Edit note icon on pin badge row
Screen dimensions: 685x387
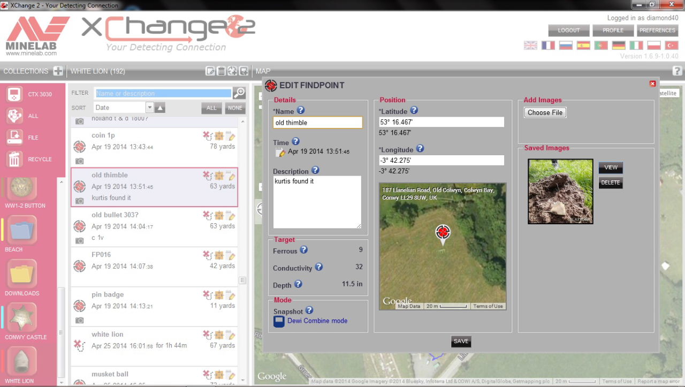231,295
